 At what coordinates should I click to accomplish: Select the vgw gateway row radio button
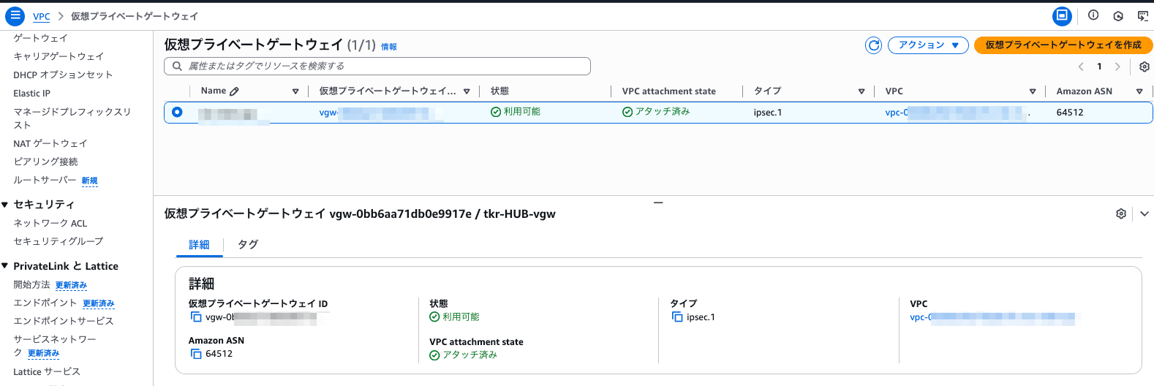pos(177,112)
